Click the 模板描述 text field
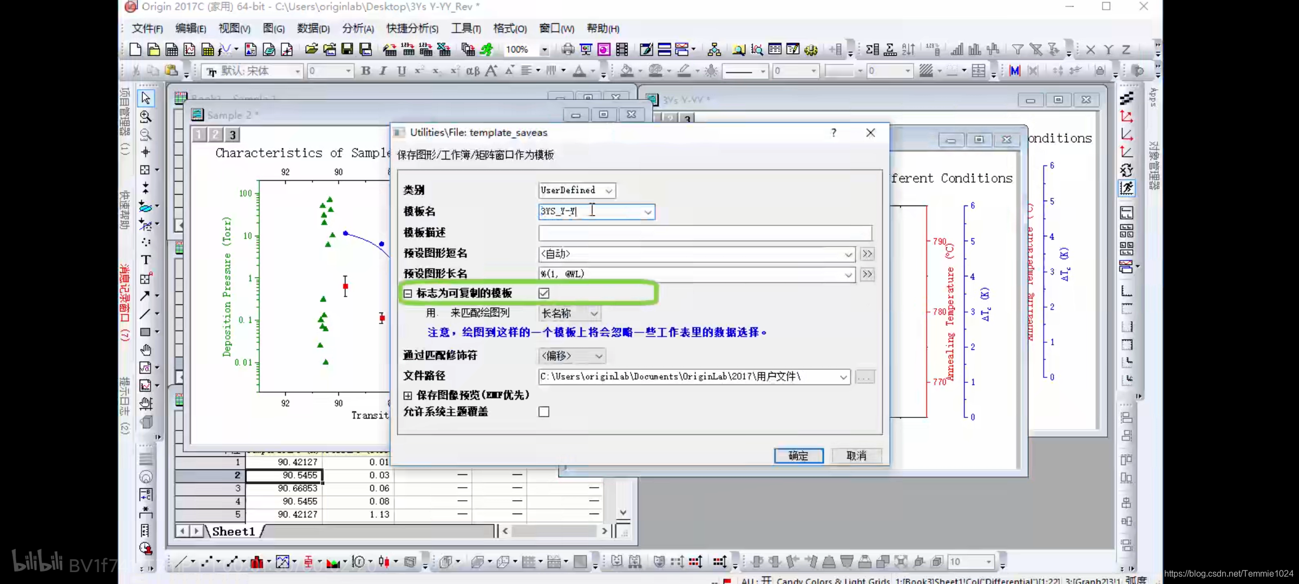 point(705,233)
